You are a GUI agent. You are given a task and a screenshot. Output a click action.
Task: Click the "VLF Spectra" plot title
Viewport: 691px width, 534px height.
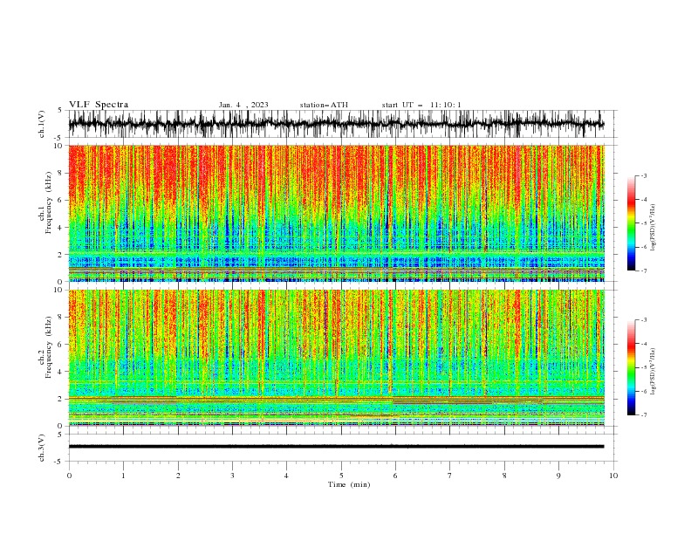(99, 105)
